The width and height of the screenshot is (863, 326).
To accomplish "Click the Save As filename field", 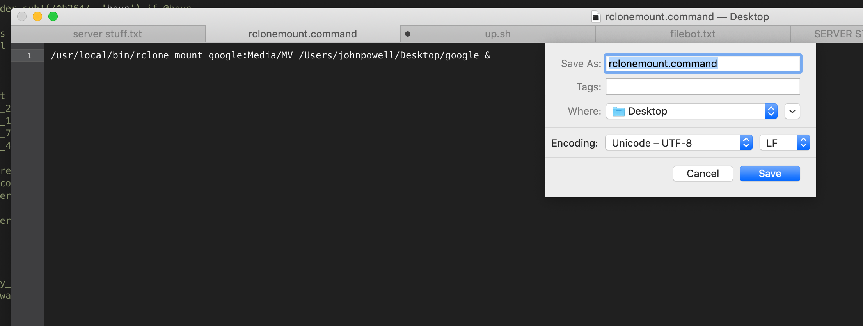I will (703, 64).
